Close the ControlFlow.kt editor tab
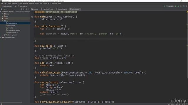 point(68,9)
